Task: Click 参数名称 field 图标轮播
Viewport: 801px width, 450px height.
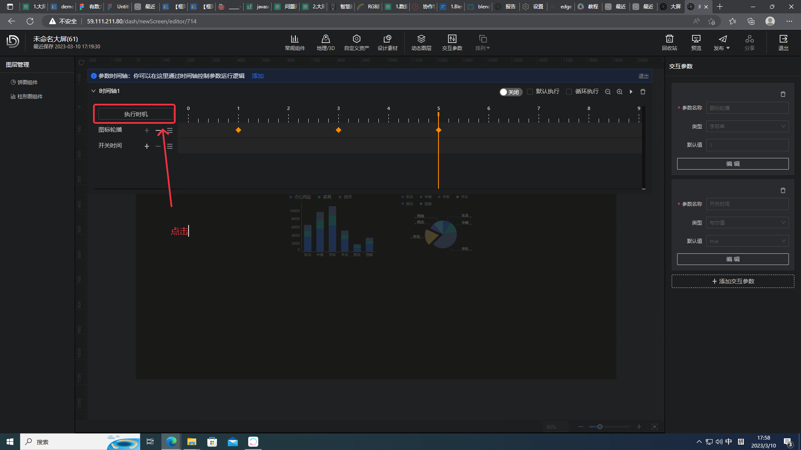Action: coord(747,108)
